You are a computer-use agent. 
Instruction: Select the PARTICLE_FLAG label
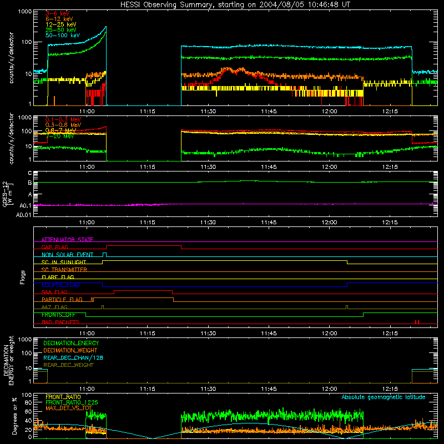point(62,300)
